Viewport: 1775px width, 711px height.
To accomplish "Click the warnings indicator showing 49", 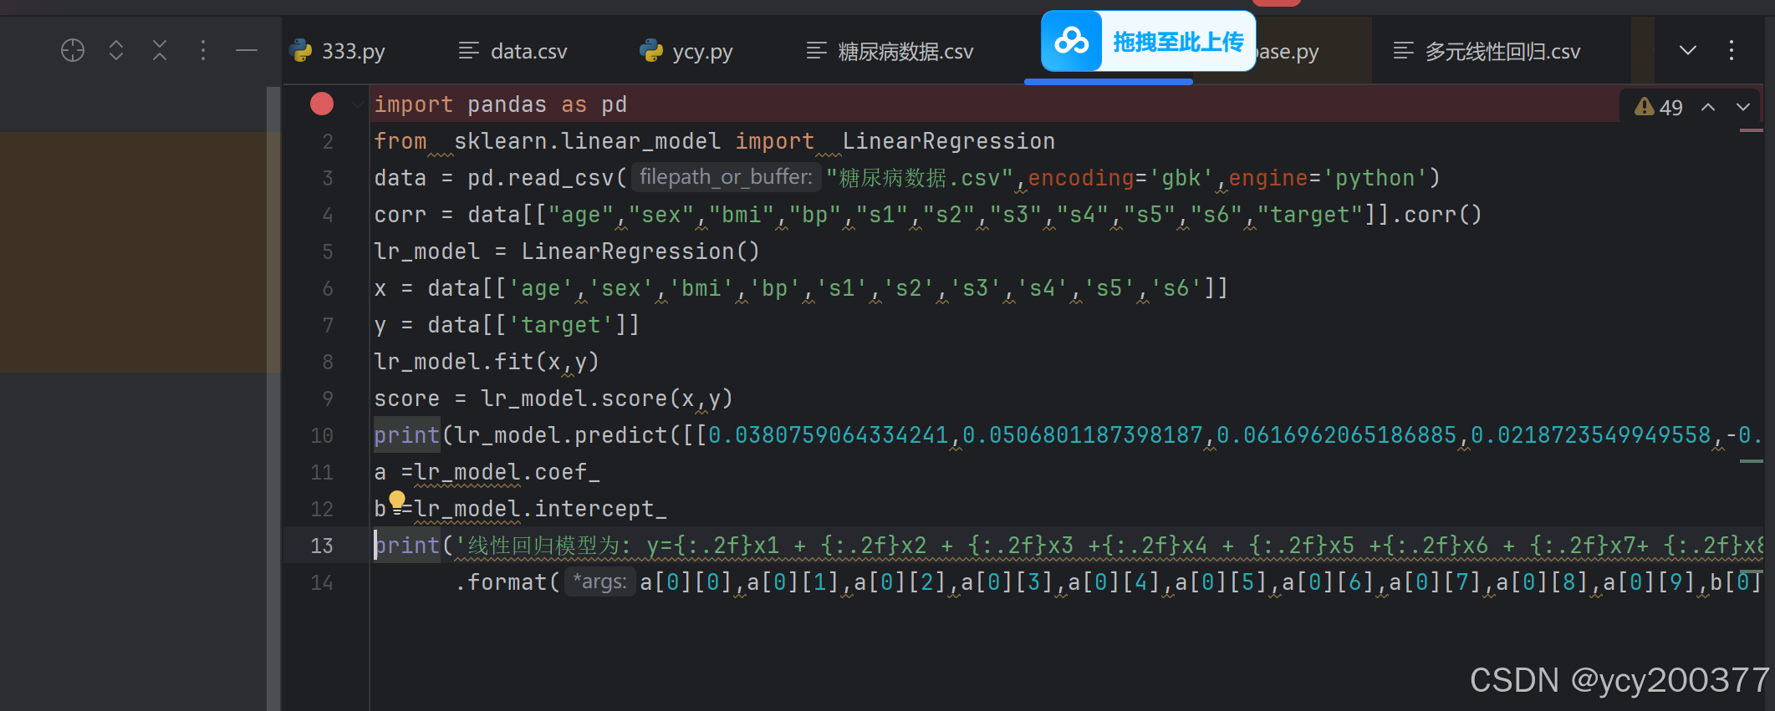I will click(1659, 107).
